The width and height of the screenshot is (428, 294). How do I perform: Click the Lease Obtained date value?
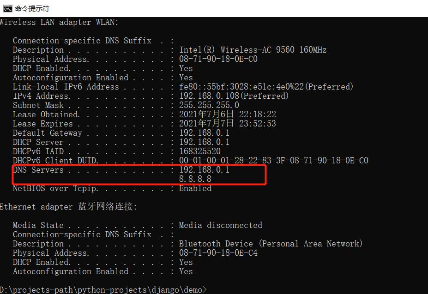pyautogui.click(x=227, y=114)
